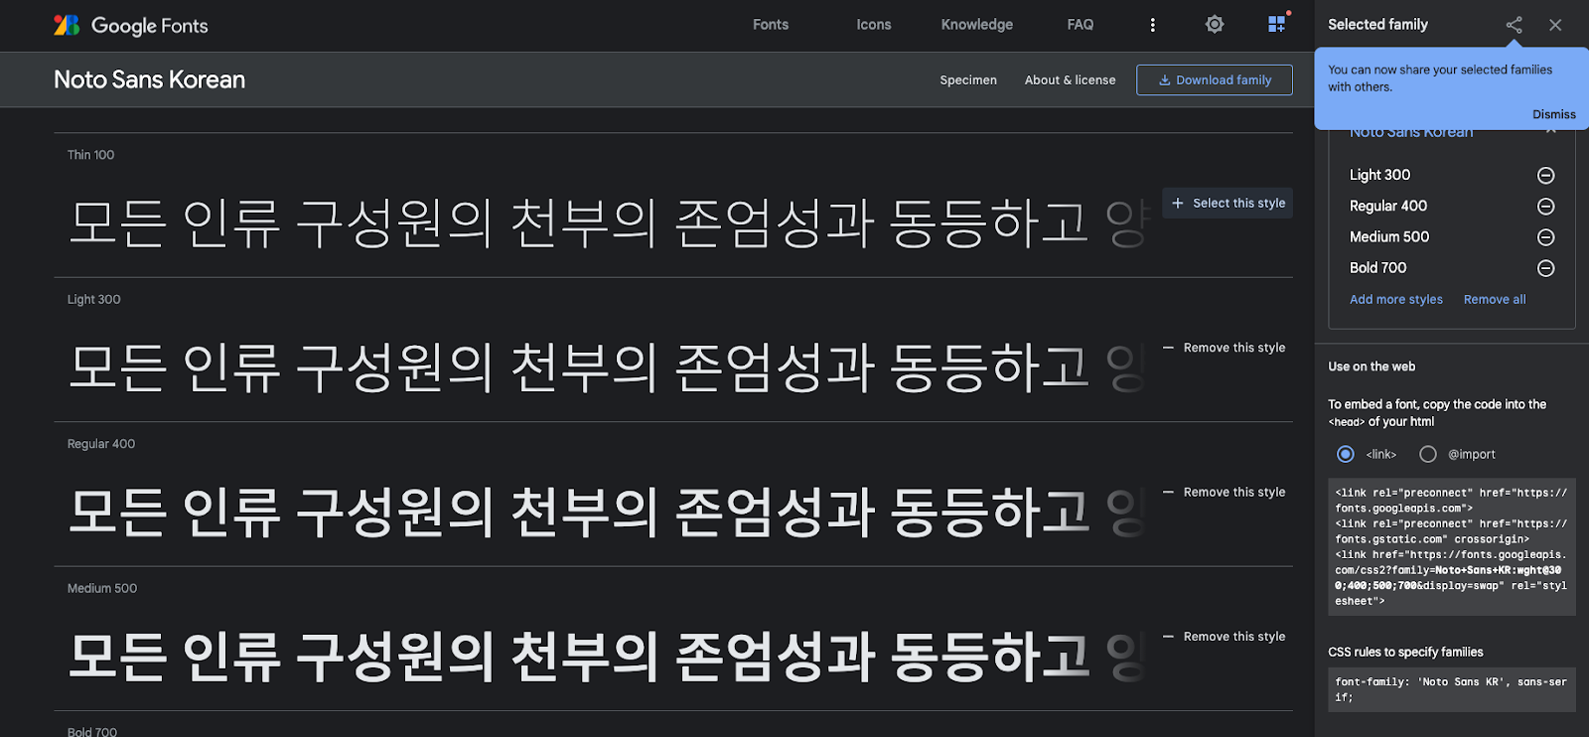1589x737 pixels.
Task: Click the Light 300 entry in selected family
Action: pyautogui.click(x=1379, y=175)
